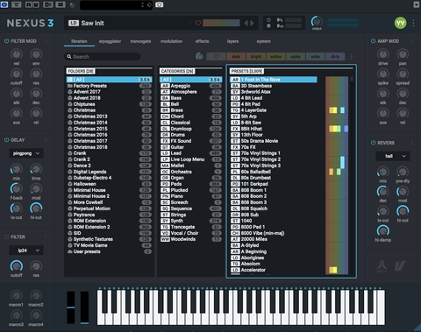This screenshot has width=421, height=332.
Task: Click the tag icon next to the host preset field
Action: [149, 5]
